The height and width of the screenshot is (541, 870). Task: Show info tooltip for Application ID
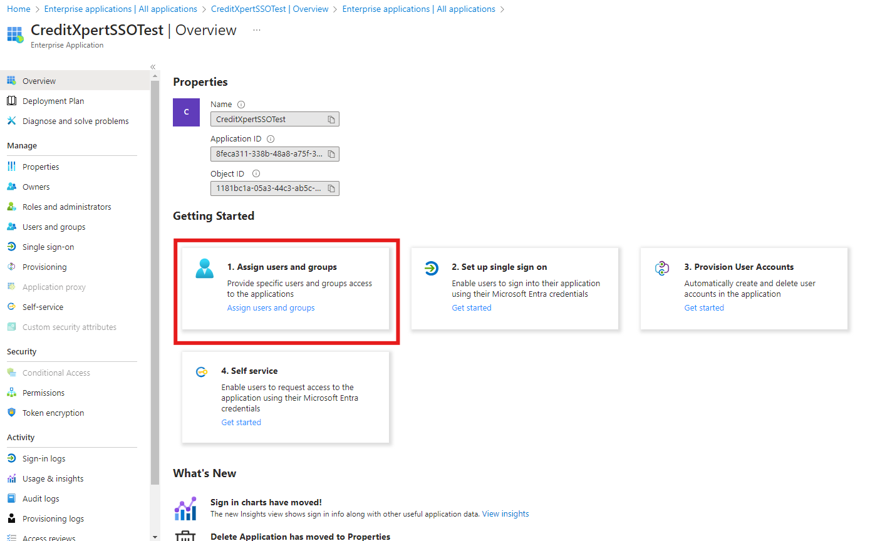click(271, 139)
